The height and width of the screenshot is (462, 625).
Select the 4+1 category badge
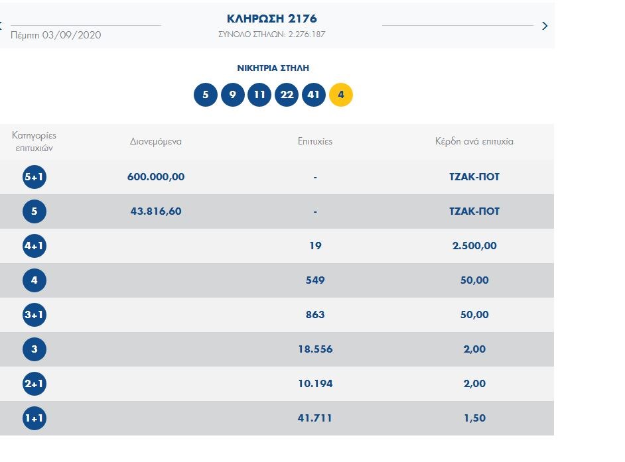tap(35, 246)
